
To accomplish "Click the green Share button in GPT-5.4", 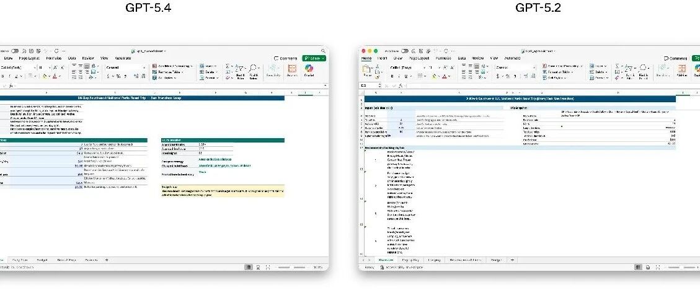I will 314,58.
